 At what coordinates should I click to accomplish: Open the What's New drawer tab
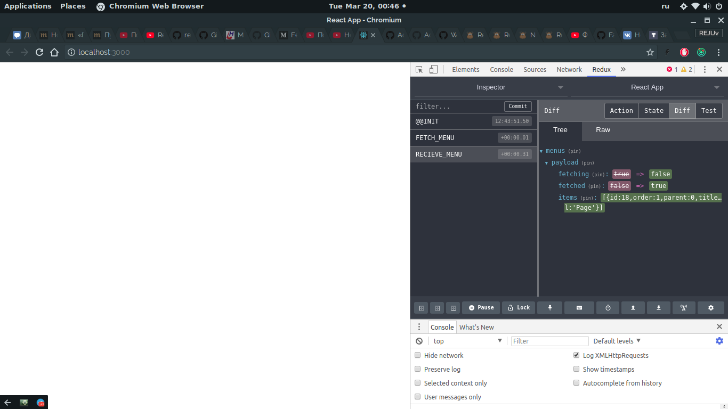coord(476,327)
